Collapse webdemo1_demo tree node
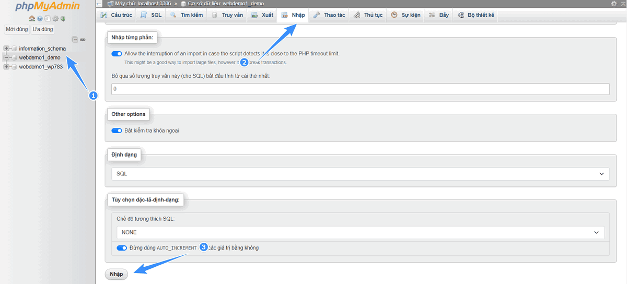The width and height of the screenshot is (627, 284). (6, 57)
